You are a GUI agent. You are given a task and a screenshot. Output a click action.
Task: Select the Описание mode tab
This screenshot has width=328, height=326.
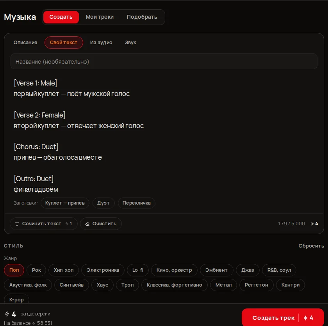pos(25,43)
